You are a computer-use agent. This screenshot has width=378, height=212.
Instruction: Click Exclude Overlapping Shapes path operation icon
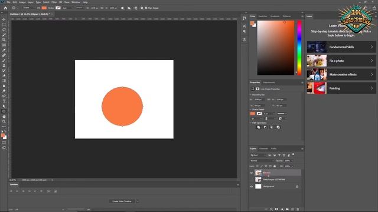(x=278, y=127)
